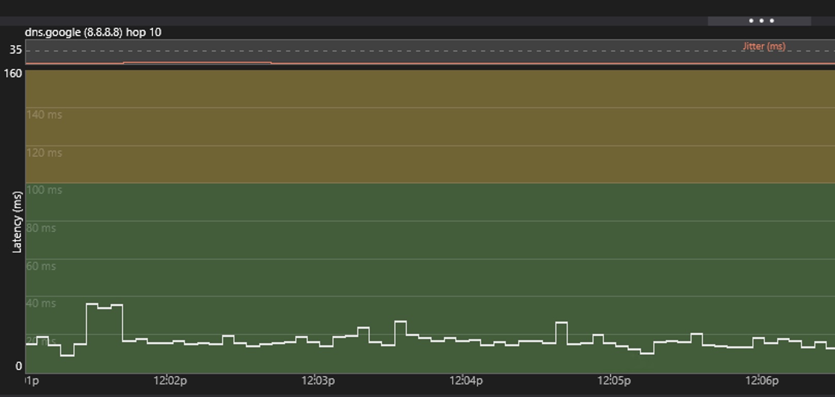Select the 12:03p time marker

pyautogui.click(x=318, y=381)
